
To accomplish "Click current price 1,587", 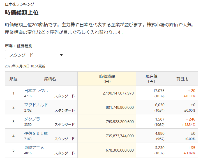I will (x=160, y=119).
